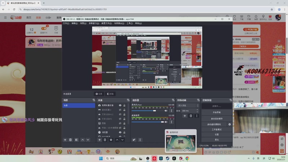Pop out the Sources dock using its panel icon

[128, 100]
